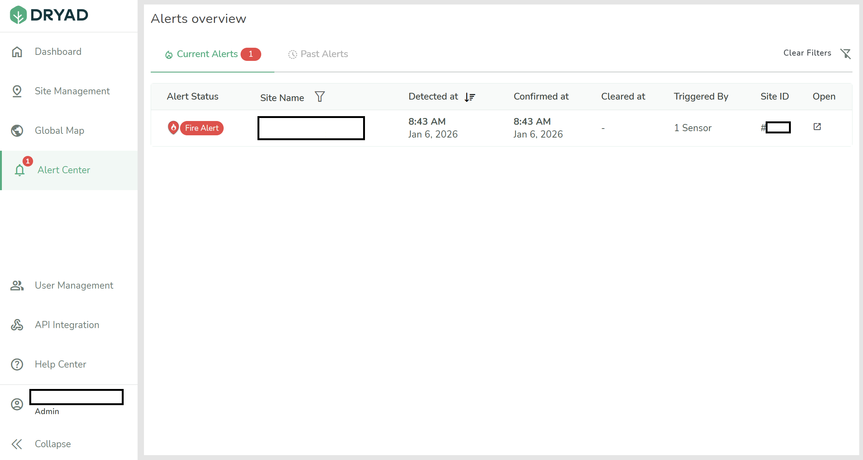Open User Management people icon
Image resolution: width=863 pixels, height=460 pixels.
[x=17, y=286]
